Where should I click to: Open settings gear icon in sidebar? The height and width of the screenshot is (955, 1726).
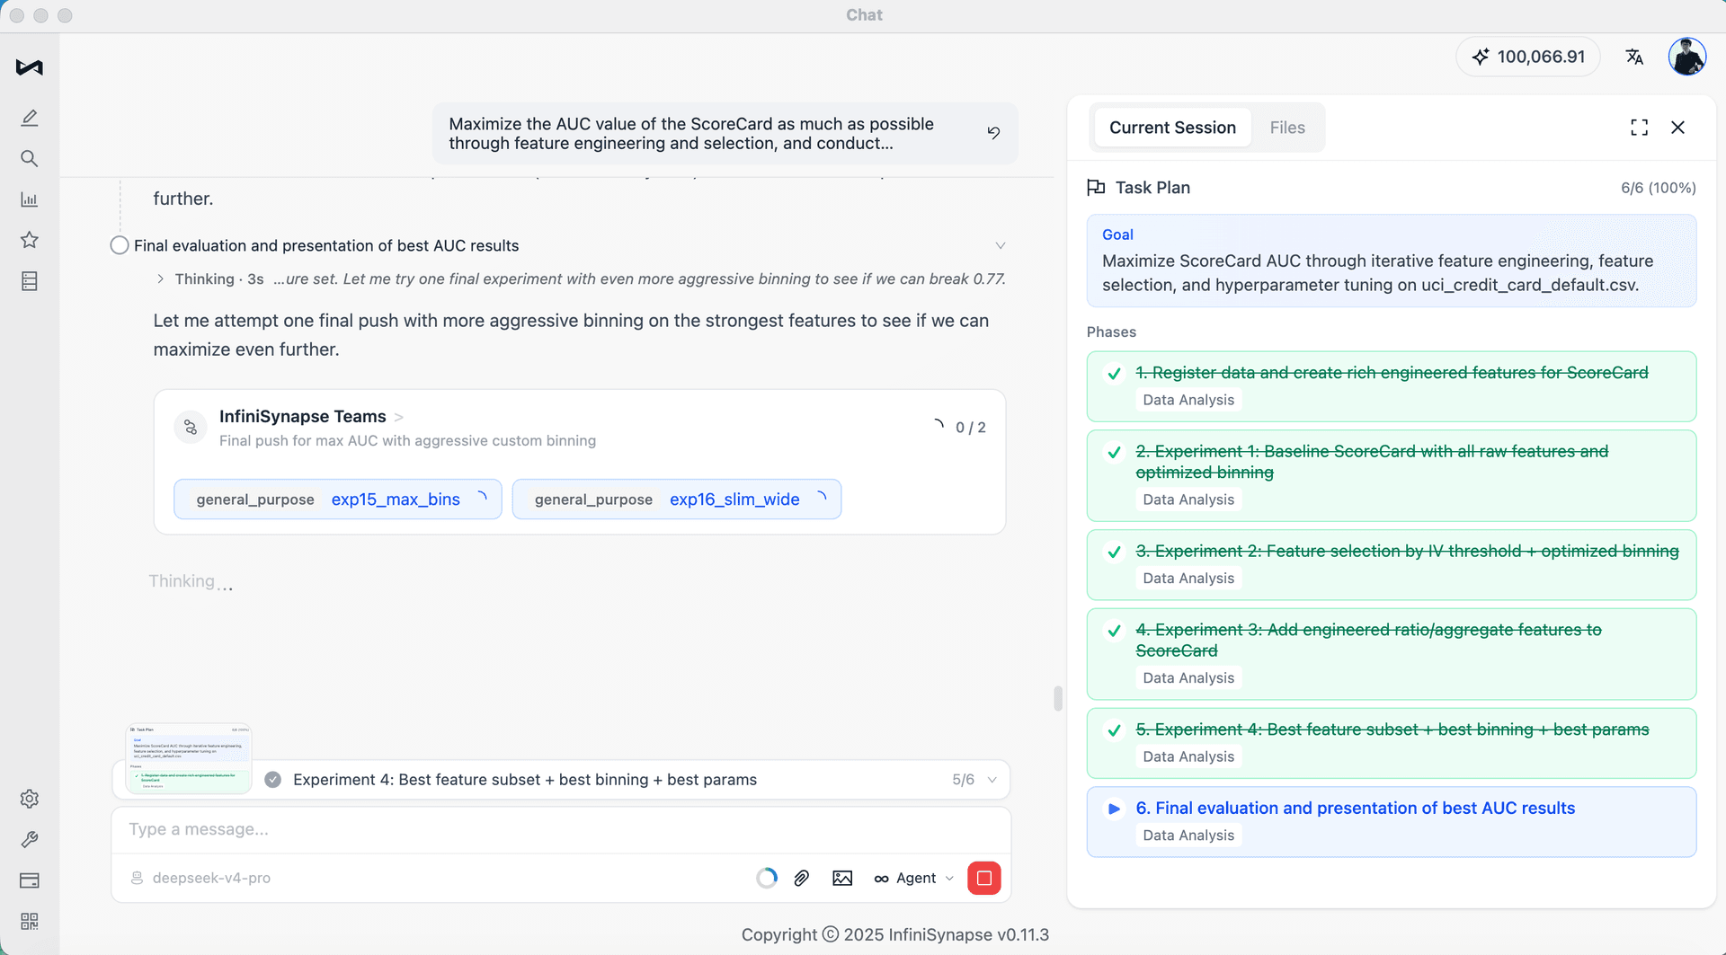click(30, 799)
